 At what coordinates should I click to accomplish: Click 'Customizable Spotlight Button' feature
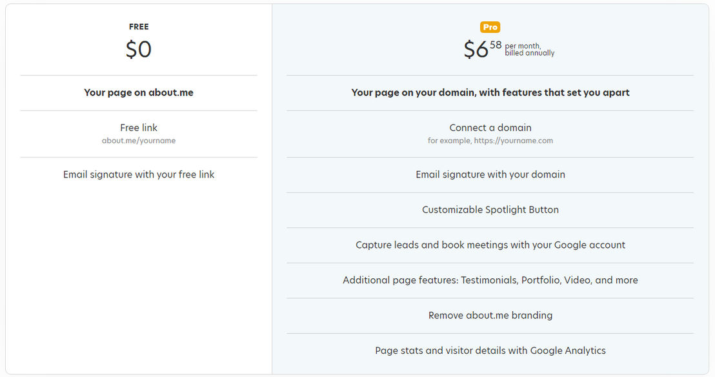(490, 210)
